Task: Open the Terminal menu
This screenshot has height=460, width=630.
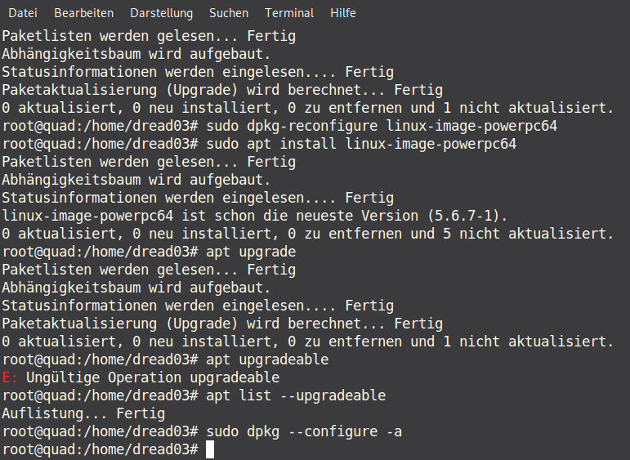Action: pos(289,13)
